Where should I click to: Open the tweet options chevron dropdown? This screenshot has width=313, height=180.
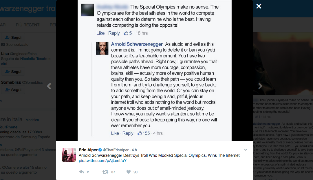pyautogui.click(x=246, y=150)
